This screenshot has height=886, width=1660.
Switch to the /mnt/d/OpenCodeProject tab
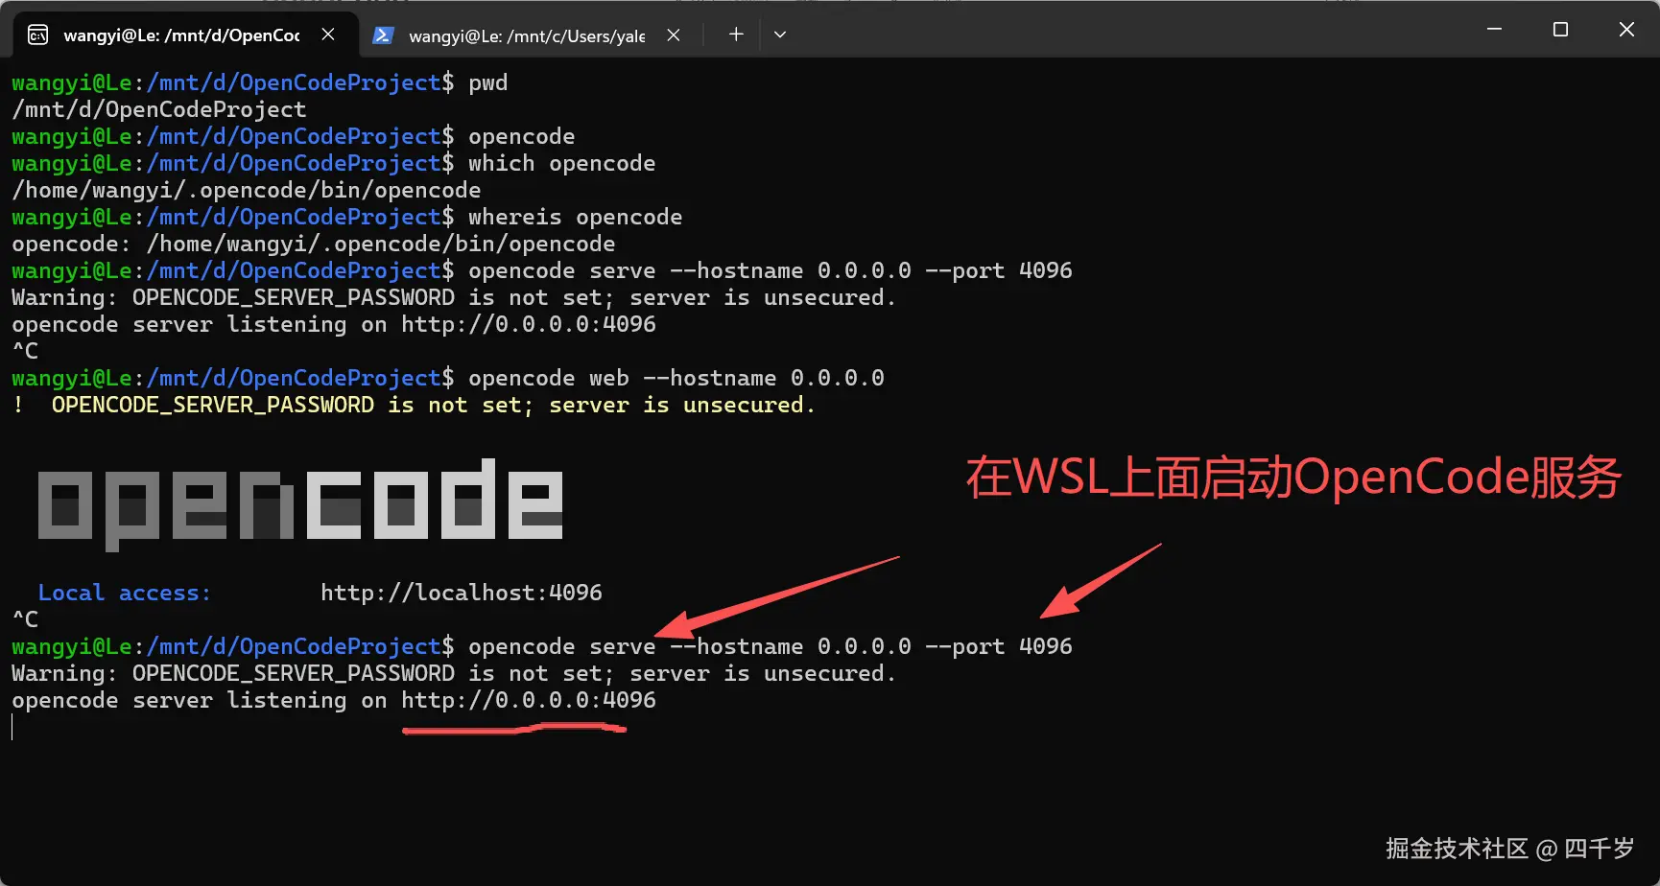[x=182, y=35]
